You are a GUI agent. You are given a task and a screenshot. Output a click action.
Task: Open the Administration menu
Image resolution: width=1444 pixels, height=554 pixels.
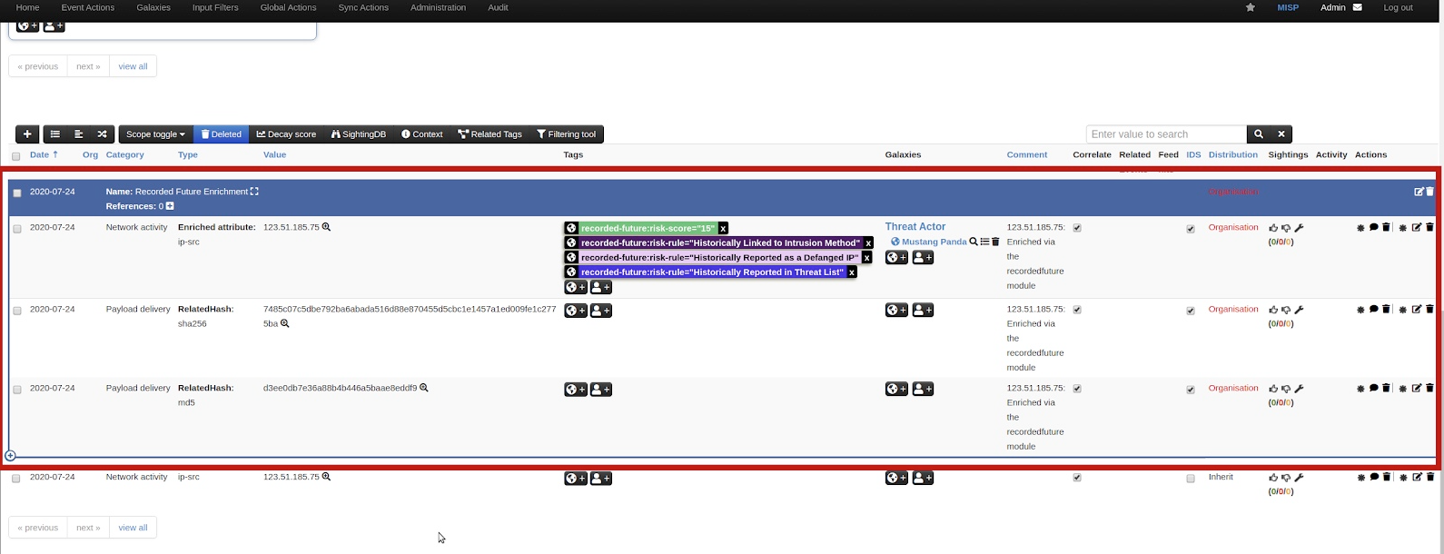click(x=438, y=7)
